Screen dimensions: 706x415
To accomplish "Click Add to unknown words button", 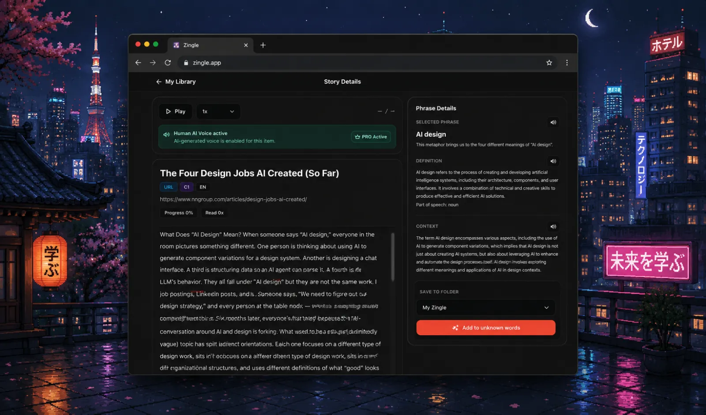I will pyautogui.click(x=485, y=328).
